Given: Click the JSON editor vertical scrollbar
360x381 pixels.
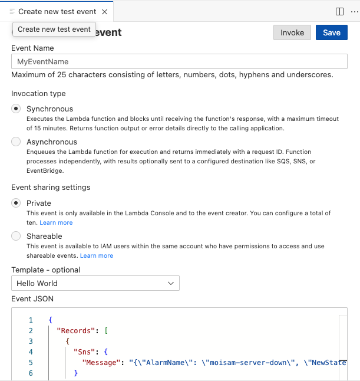Looking at the screenshot, I should pos(343,347).
